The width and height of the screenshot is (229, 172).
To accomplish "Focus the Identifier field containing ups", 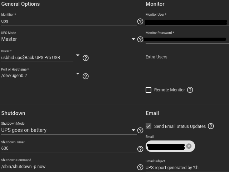I will (x=69, y=21).
